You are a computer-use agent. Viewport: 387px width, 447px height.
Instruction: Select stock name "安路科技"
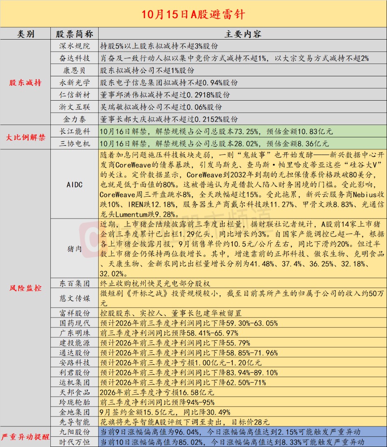click(74, 362)
